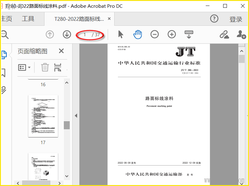The width and height of the screenshot is (249, 186).
Task: Select page 17 thumbnail
Action: point(43,116)
